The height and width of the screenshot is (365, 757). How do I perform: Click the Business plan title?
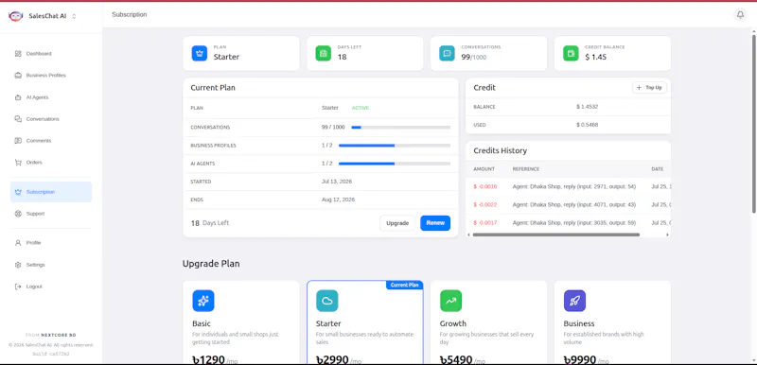pos(579,323)
